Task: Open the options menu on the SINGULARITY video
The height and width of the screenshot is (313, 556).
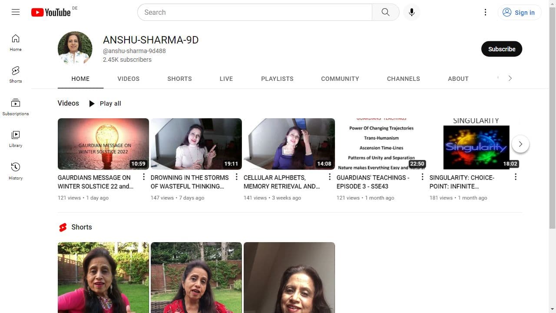Action: tap(516, 177)
